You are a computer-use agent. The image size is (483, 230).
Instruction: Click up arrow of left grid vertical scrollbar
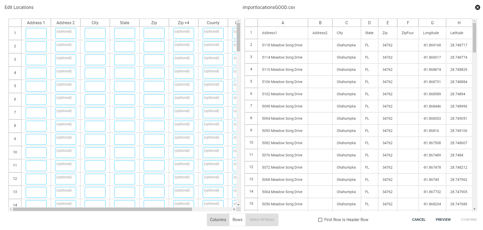238,21
